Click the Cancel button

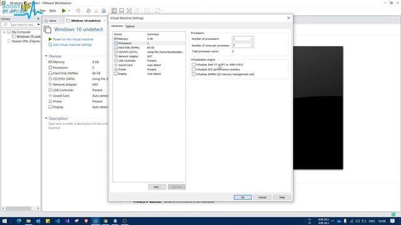(262, 197)
